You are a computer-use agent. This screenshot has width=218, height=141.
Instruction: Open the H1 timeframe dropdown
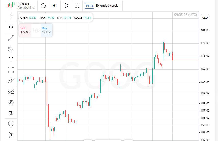pyautogui.click(x=55, y=6)
